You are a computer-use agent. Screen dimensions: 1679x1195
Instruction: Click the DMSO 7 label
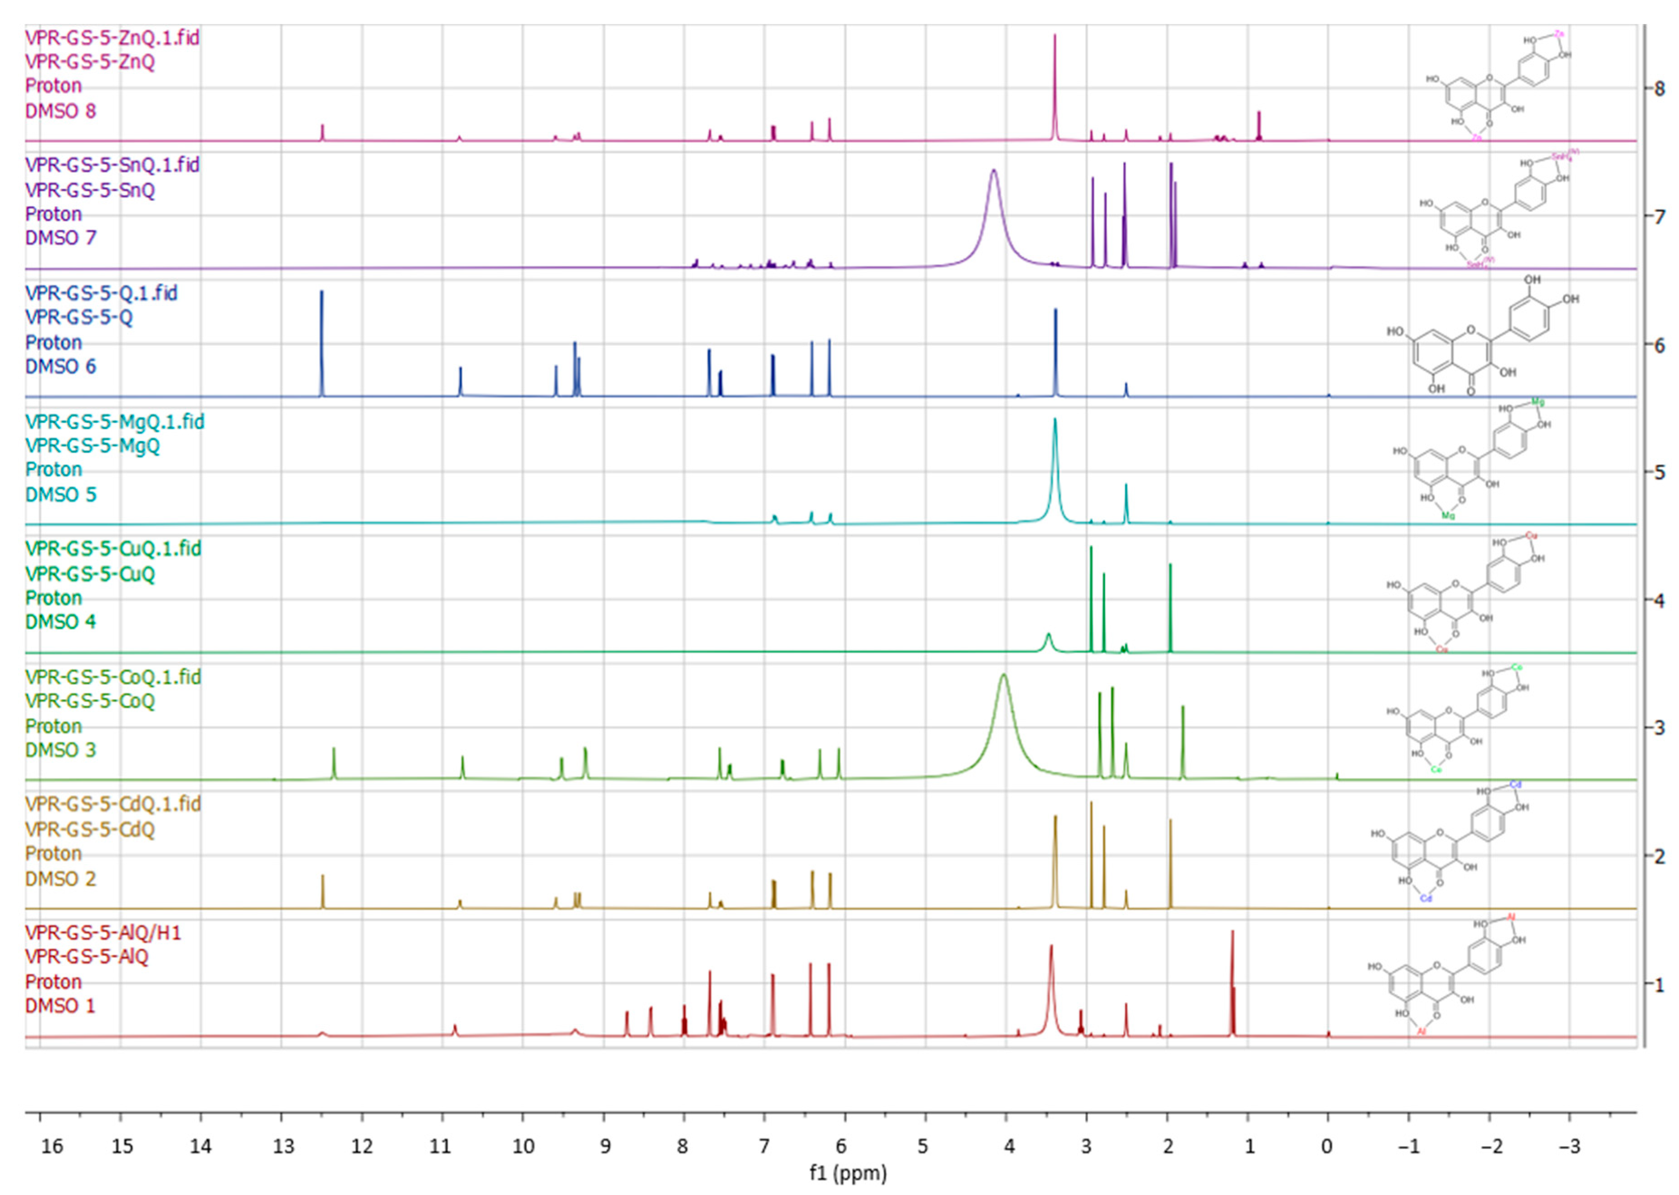[x=60, y=238]
